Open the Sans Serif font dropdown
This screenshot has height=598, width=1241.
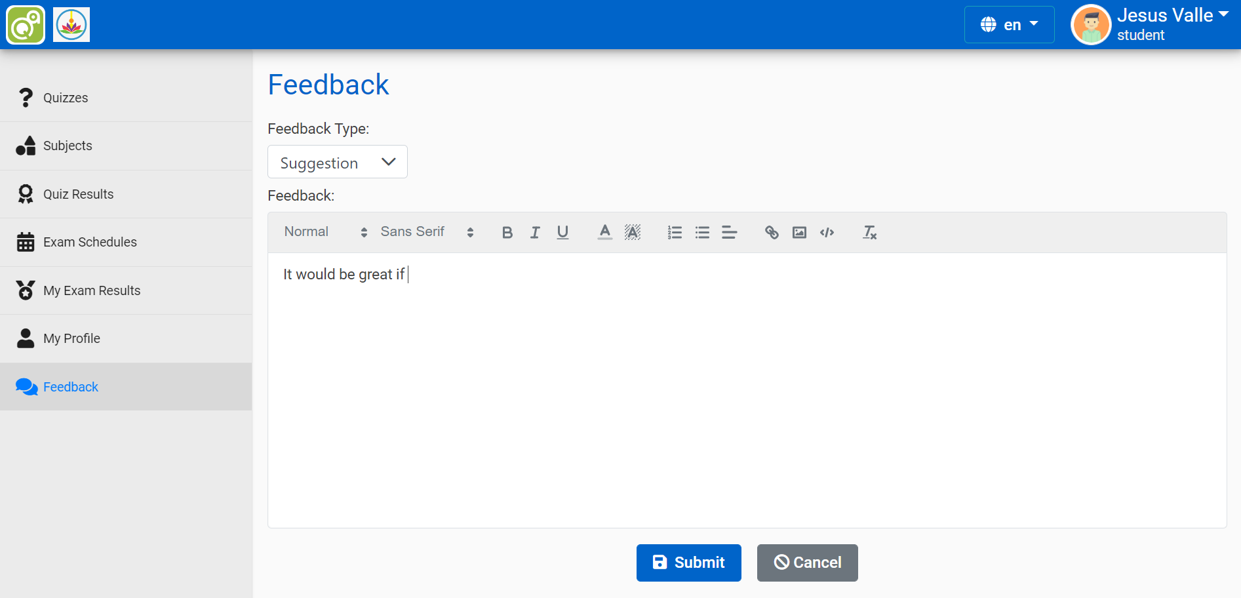point(426,232)
